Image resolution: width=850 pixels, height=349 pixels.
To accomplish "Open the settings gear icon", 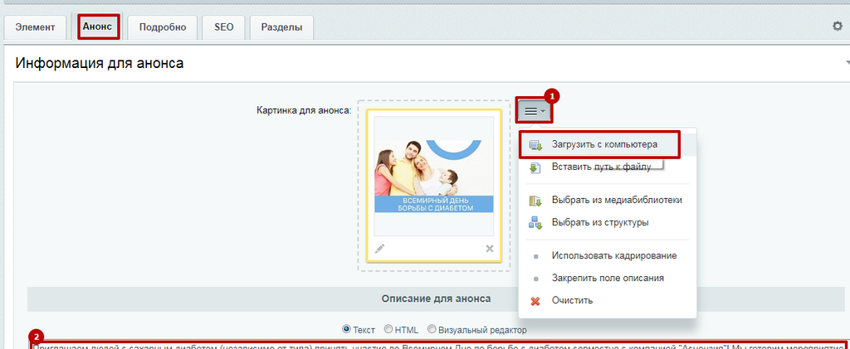I will pos(838,26).
